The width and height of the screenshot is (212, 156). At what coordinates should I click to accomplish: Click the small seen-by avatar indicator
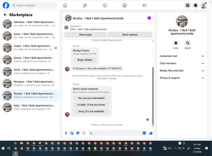pyautogui.click(x=148, y=120)
